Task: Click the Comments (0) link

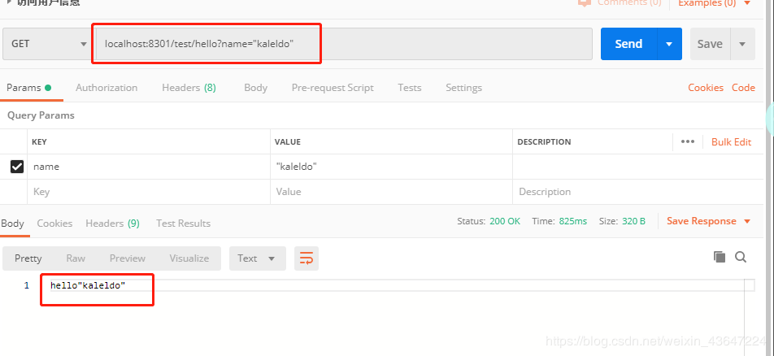Action: coord(629,3)
